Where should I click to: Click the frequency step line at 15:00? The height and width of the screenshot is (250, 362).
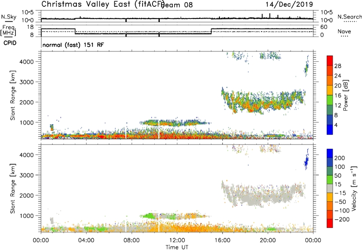pos(211,31)
